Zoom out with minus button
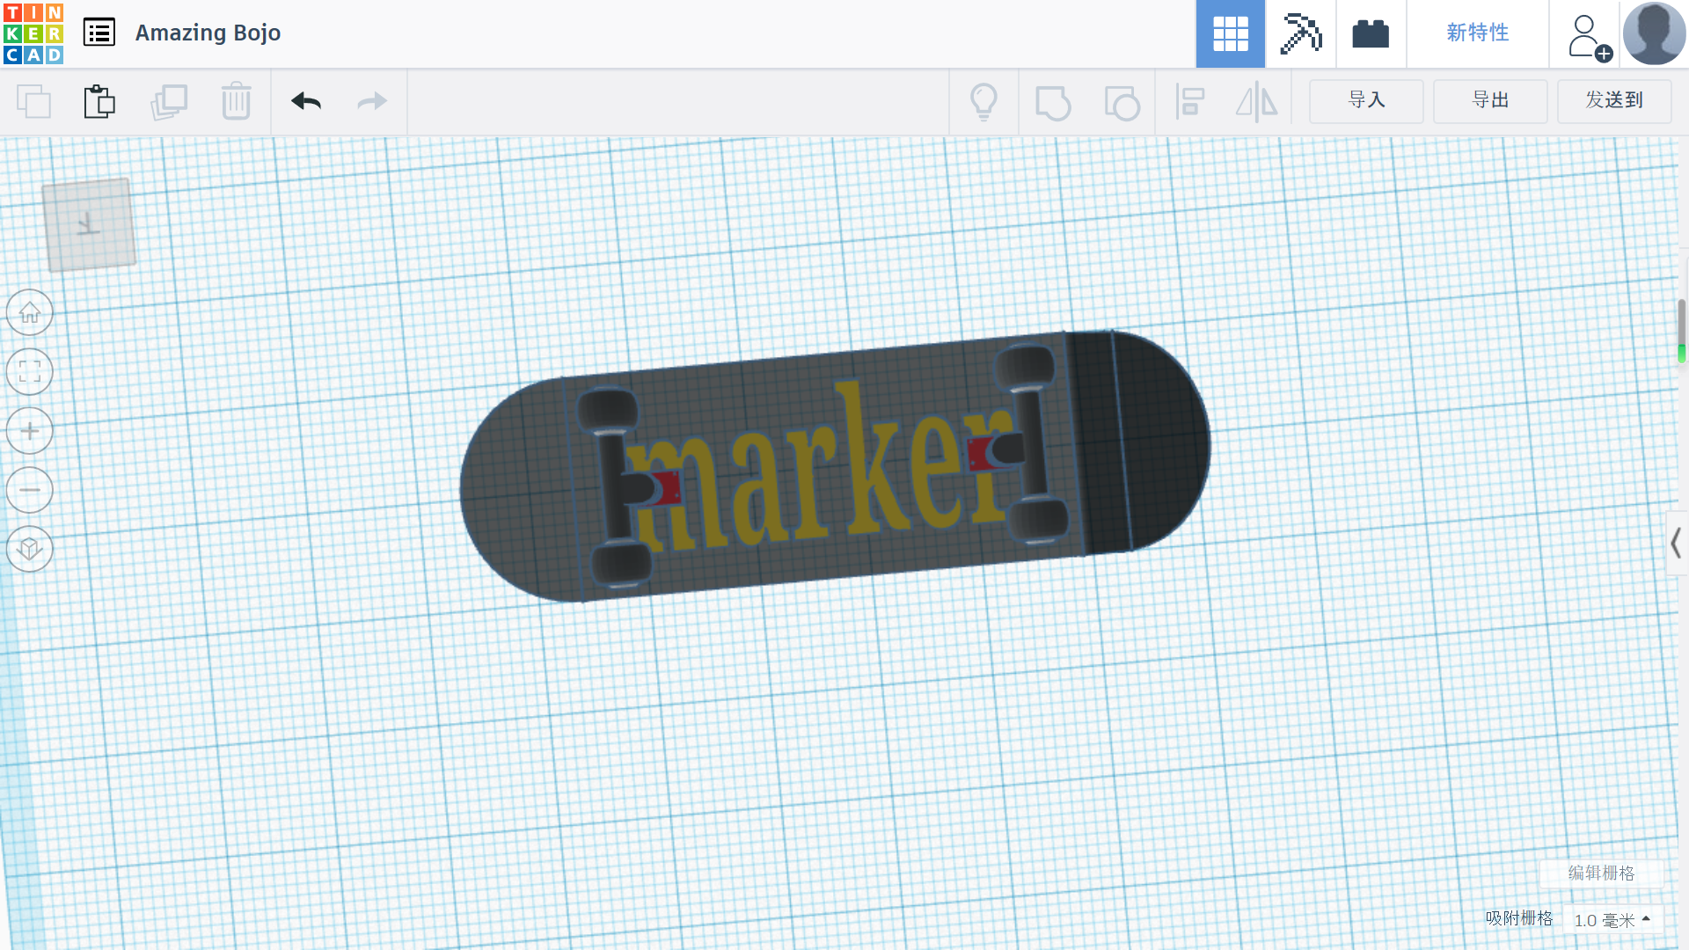This screenshot has width=1689, height=950. [x=30, y=490]
